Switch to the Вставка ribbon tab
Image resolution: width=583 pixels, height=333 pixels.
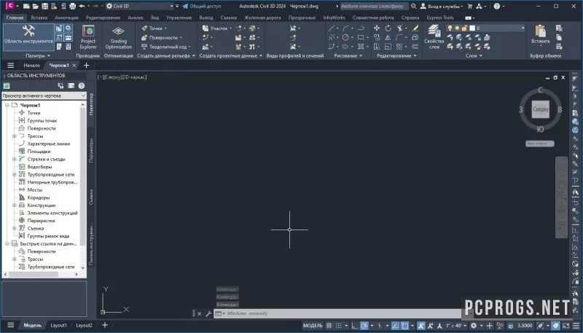[x=39, y=17]
